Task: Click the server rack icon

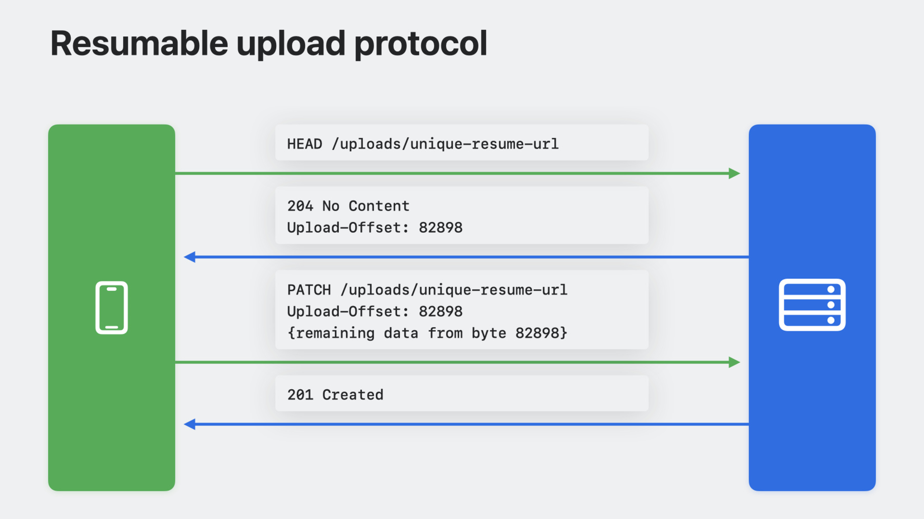Action: [812, 305]
